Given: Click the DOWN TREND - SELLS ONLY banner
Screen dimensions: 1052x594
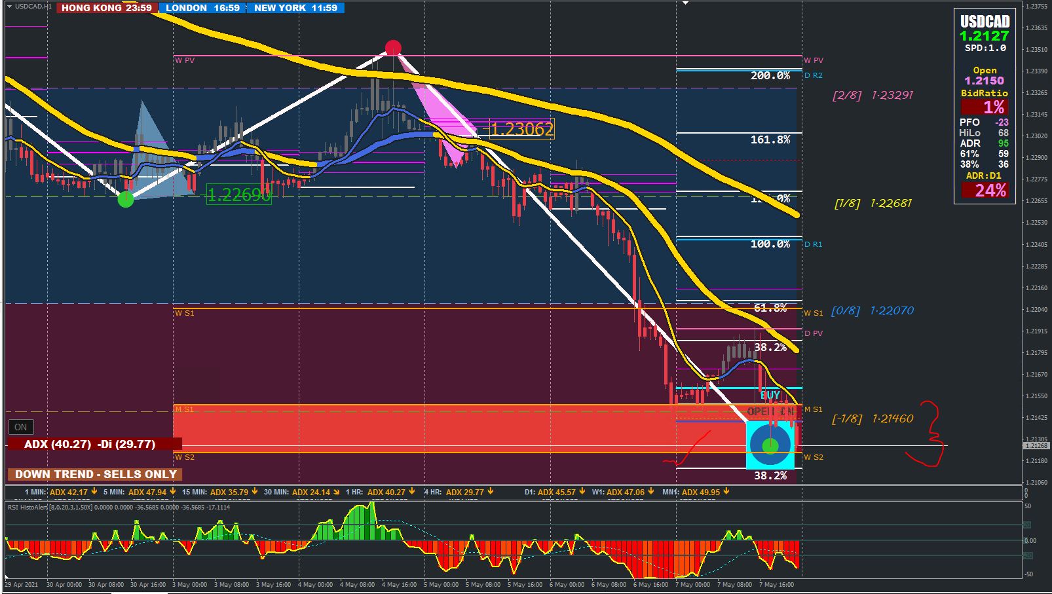Looking at the screenshot, I should 96,474.
